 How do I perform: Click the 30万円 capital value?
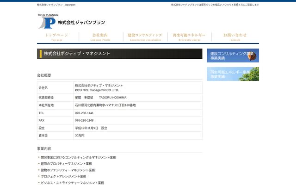pyautogui.click(x=80, y=136)
